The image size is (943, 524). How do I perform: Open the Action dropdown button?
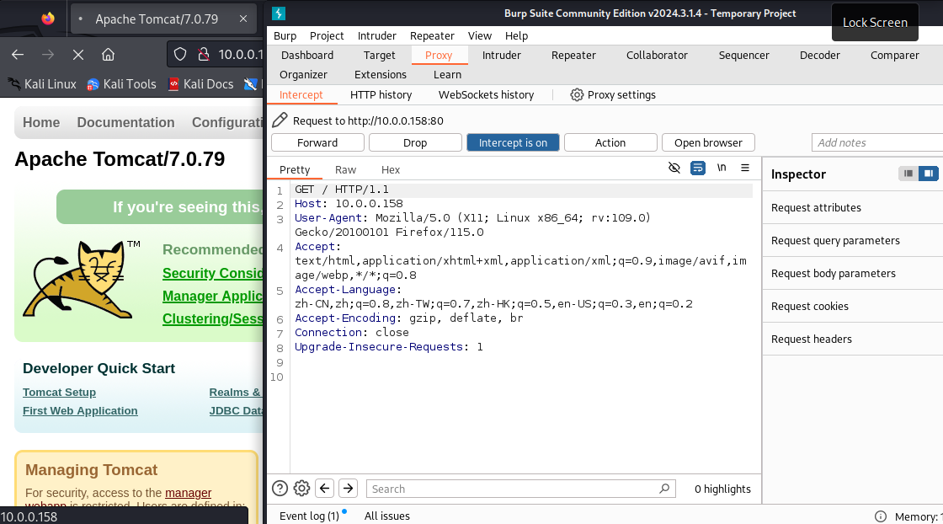(610, 142)
